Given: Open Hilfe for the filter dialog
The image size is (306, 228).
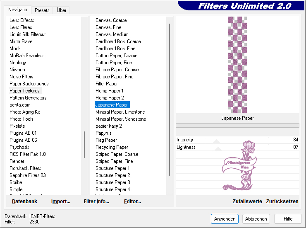Looking at the screenshot, I should click(288, 219).
